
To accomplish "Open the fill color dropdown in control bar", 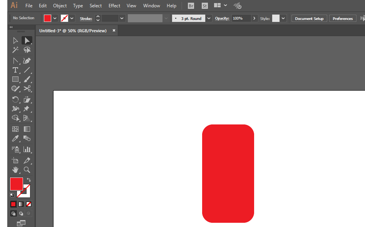I will click(x=55, y=18).
